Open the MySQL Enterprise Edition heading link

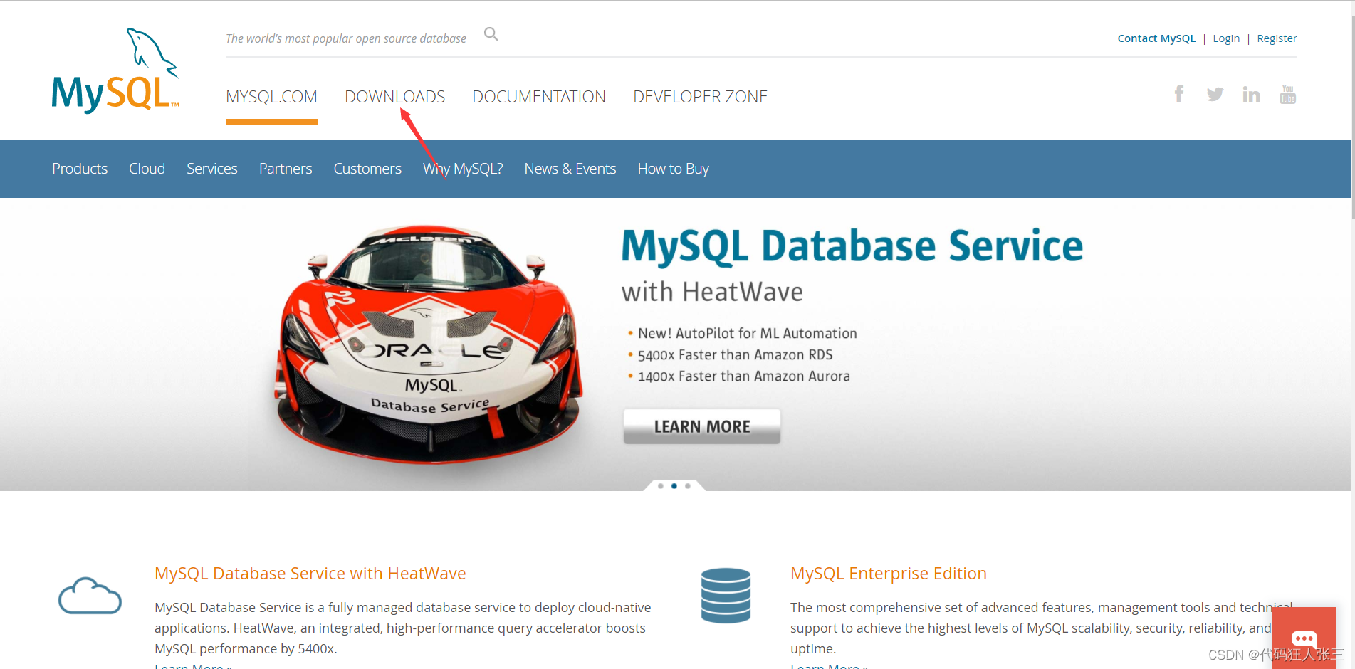tap(889, 574)
